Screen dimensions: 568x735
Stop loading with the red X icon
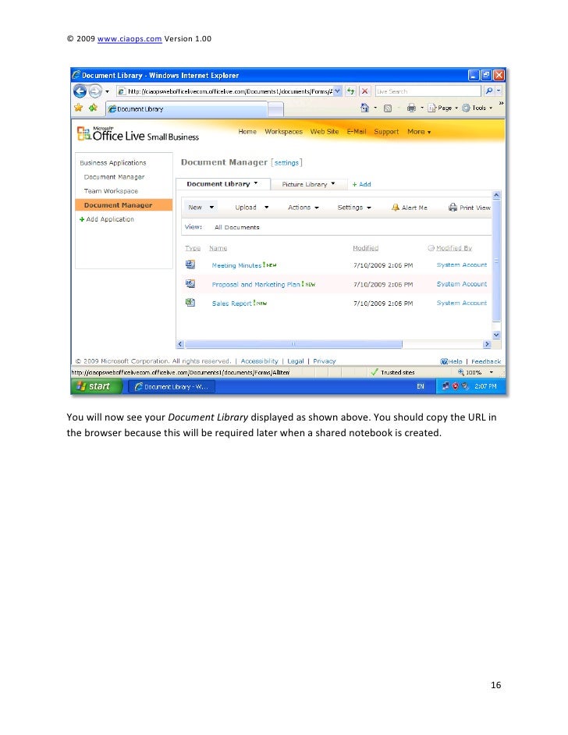[x=364, y=91]
